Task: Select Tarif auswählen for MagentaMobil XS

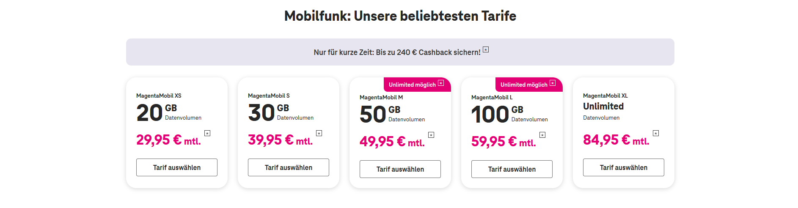Action: tap(177, 167)
